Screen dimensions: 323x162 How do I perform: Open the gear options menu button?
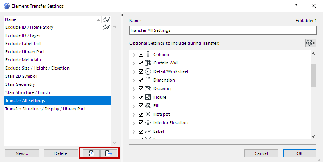(x=311, y=43)
